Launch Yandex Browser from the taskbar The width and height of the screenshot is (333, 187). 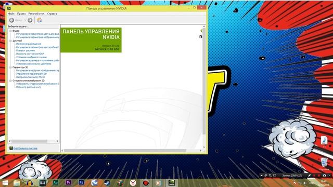coord(133,183)
